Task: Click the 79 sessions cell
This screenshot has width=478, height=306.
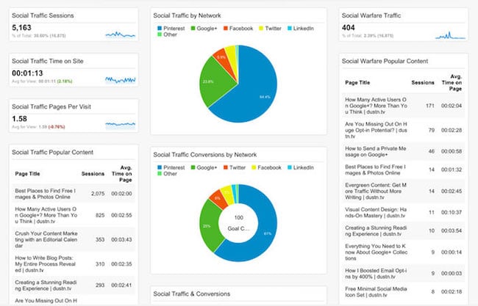Action: point(432,130)
